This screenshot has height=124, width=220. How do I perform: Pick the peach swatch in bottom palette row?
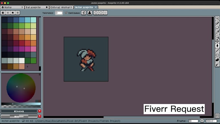pos(22,66)
